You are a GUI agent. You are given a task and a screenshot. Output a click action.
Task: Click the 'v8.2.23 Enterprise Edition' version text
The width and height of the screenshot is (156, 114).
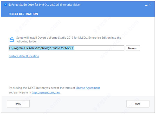pyautogui.click(x=66, y=5)
